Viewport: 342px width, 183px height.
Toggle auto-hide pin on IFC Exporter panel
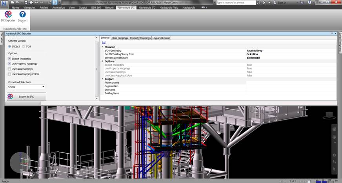[332, 34]
